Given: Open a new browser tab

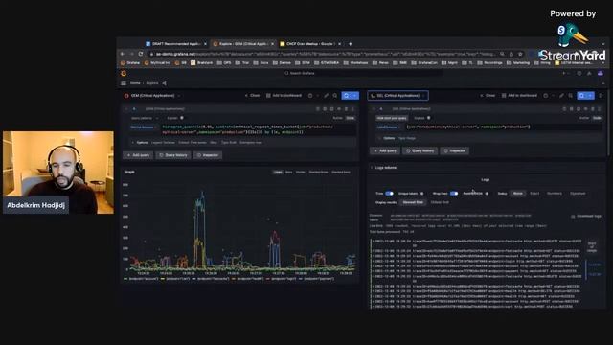Looking at the screenshot, I should [x=351, y=44].
